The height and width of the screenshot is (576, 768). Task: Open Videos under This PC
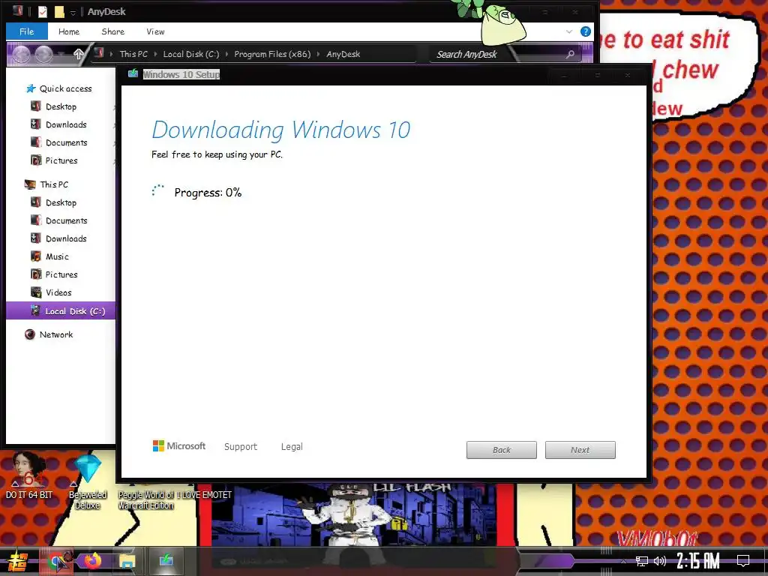[58, 292]
